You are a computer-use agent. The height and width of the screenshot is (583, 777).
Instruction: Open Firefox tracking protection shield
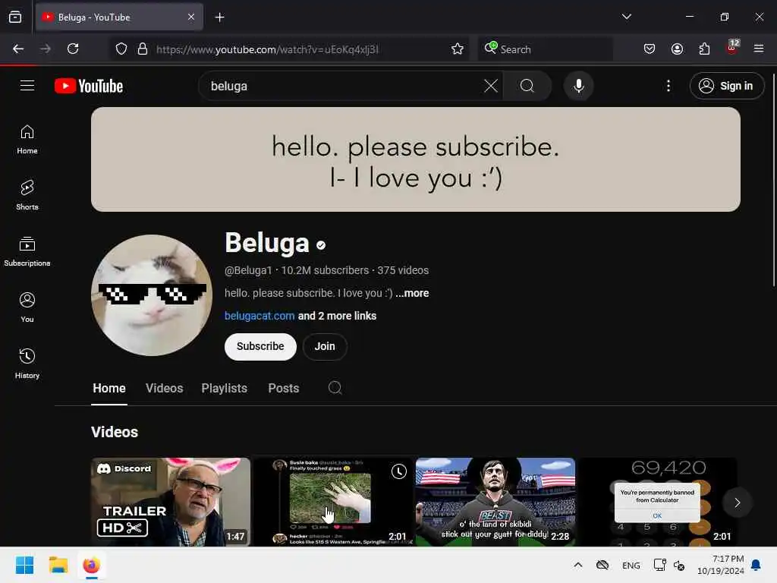(x=121, y=49)
